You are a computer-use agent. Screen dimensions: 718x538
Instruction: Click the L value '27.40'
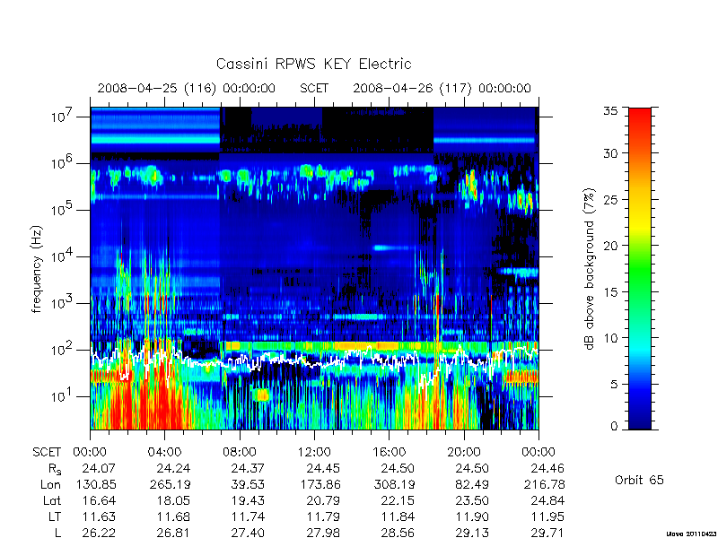[248, 533]
